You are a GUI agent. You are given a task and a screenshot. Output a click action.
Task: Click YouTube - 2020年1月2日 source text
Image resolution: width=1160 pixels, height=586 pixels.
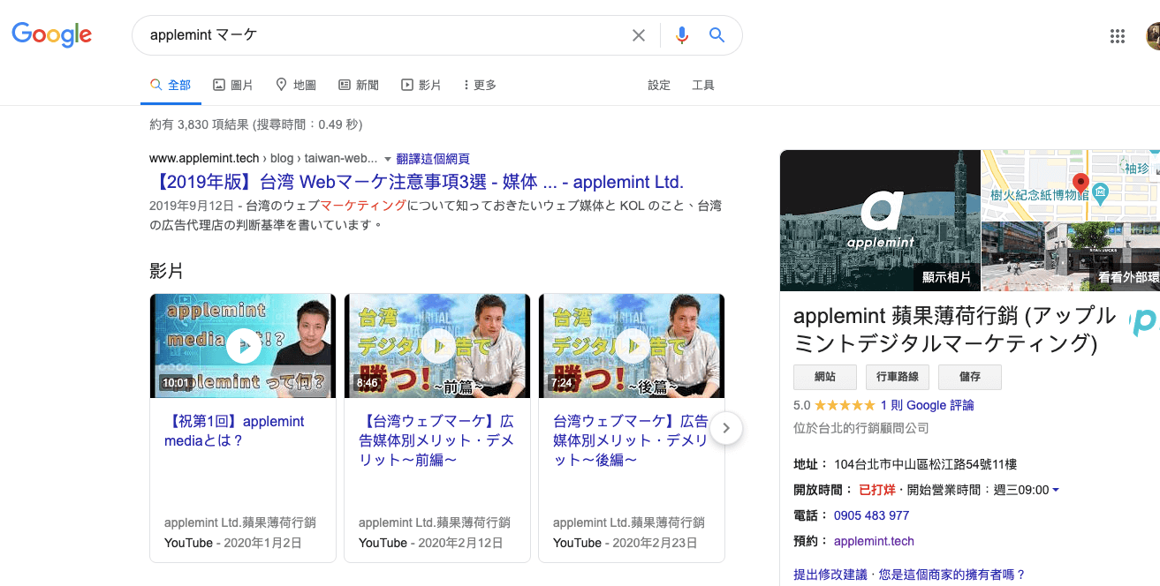click(233, 543)
